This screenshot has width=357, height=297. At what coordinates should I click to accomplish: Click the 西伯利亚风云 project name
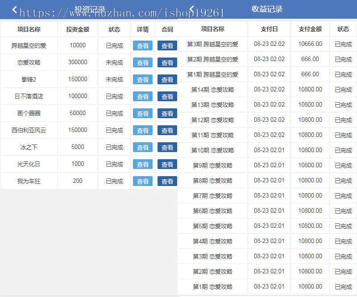tap(29, 130)
